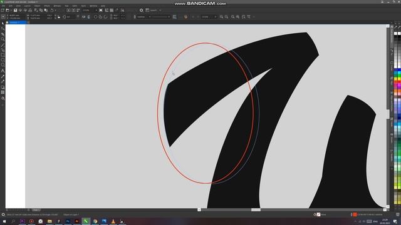Open the line style dropdown
Image resolution: width=401 pixels, height=225 pixels.
[169, 17]
